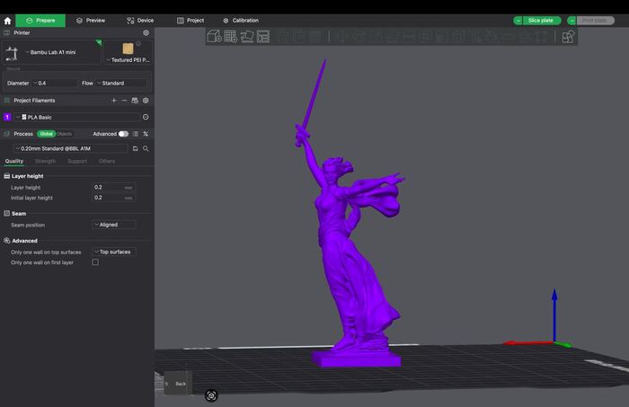Click the Layer height value field
The image size is (629, 407).
coord(114,187)
